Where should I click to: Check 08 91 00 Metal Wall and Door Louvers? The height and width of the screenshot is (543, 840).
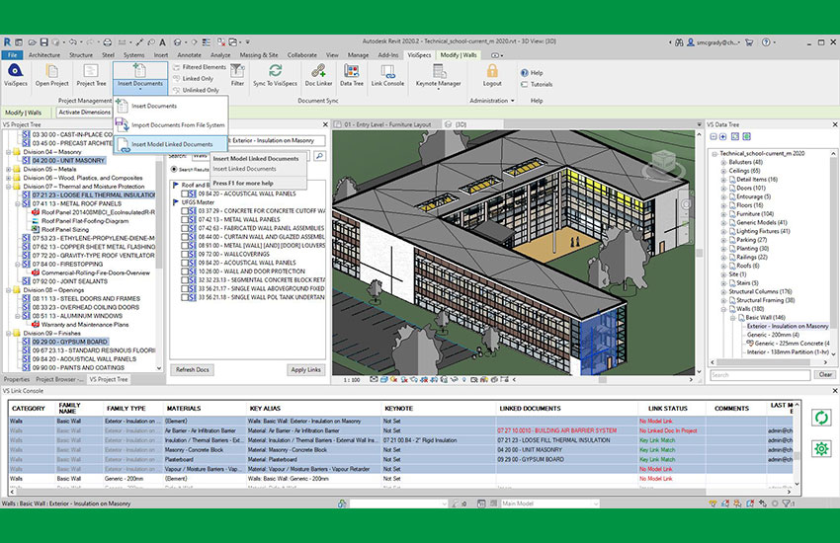(184, 246)
